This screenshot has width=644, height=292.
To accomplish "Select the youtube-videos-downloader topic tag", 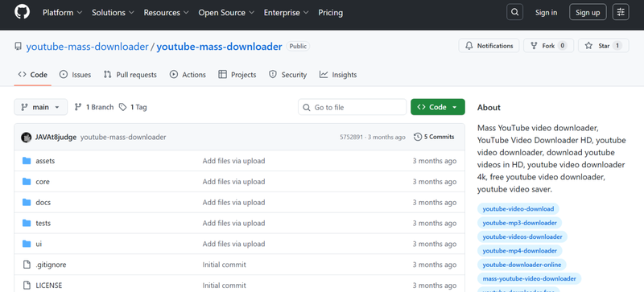I will [x=522, y=237].
